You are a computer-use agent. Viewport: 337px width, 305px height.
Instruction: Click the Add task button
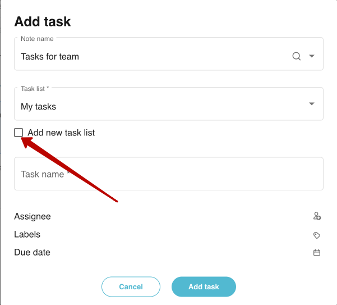[x=204, y=286]
